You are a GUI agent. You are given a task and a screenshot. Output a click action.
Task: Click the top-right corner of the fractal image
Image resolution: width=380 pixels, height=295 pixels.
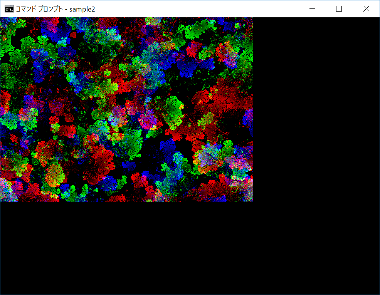pyautogui.click(x=252, y=19)
